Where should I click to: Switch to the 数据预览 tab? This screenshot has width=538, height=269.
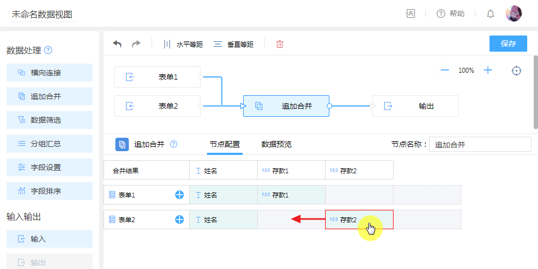(x=276, y=144)
